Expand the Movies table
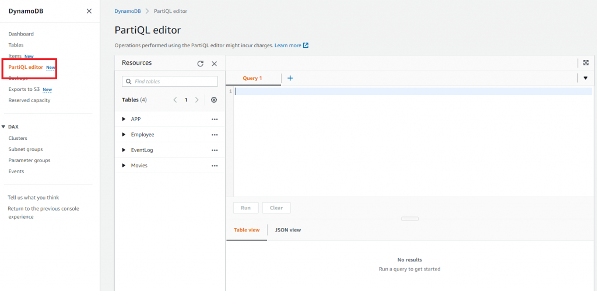 tap(124, 166)
